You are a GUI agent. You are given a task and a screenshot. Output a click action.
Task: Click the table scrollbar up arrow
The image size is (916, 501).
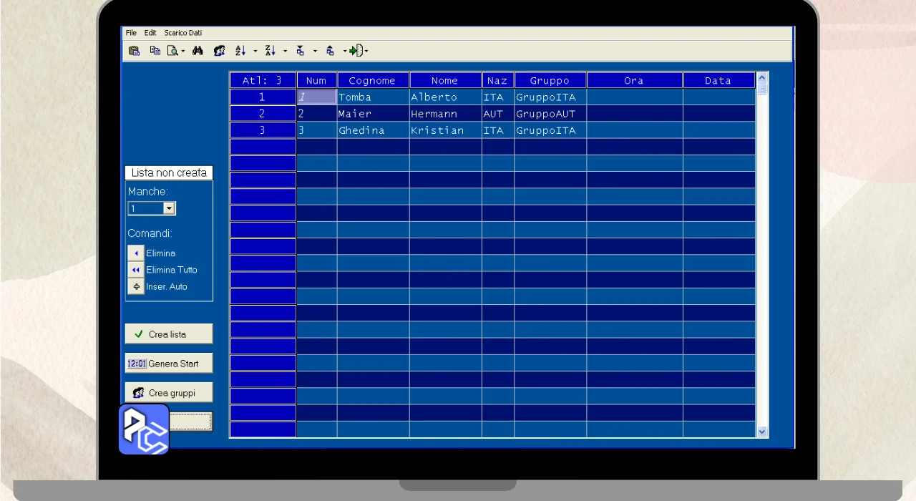tap(762, 77)
